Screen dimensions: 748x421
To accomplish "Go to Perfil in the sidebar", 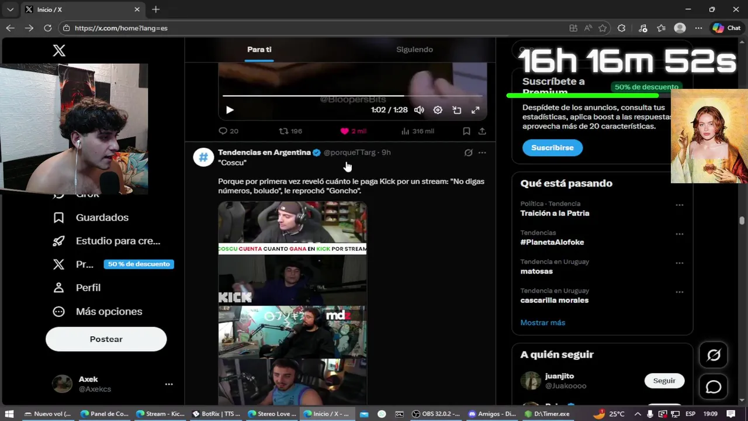I will (x=77, y=288).
